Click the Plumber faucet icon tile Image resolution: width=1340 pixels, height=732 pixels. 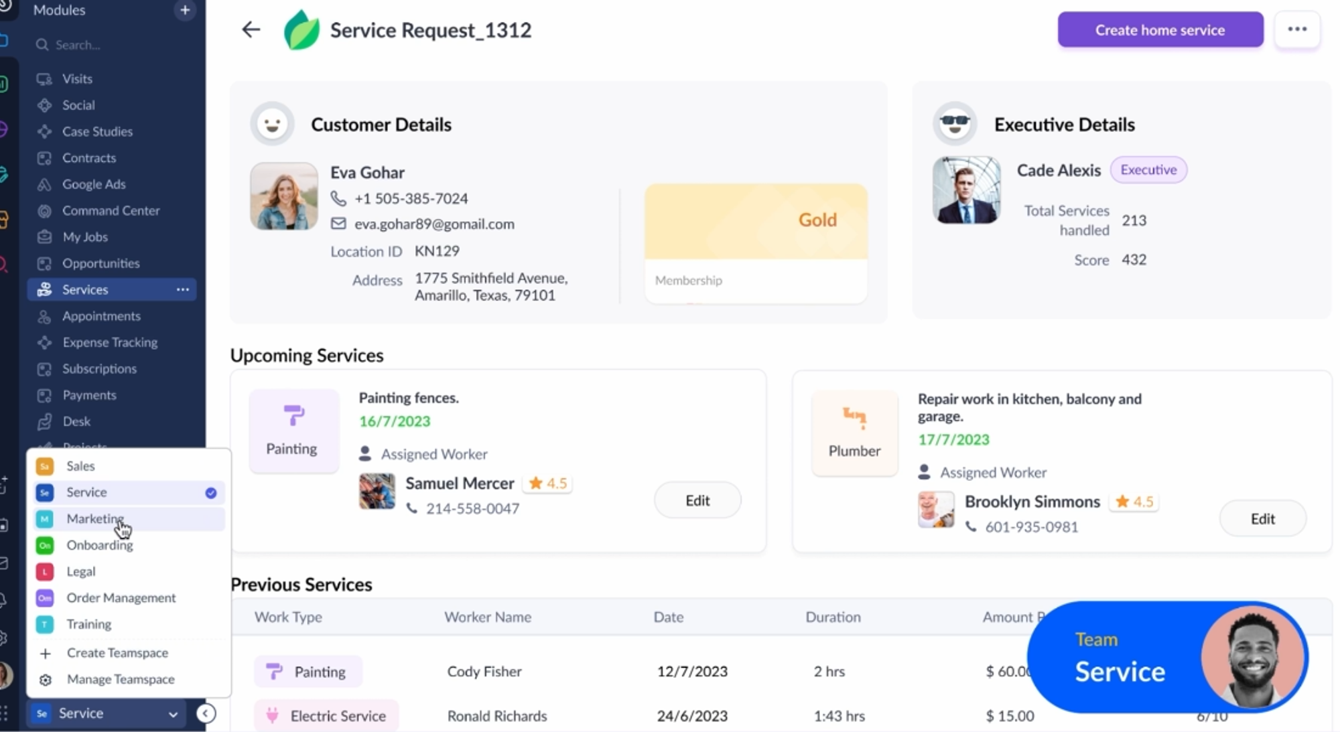coord(854,433)
